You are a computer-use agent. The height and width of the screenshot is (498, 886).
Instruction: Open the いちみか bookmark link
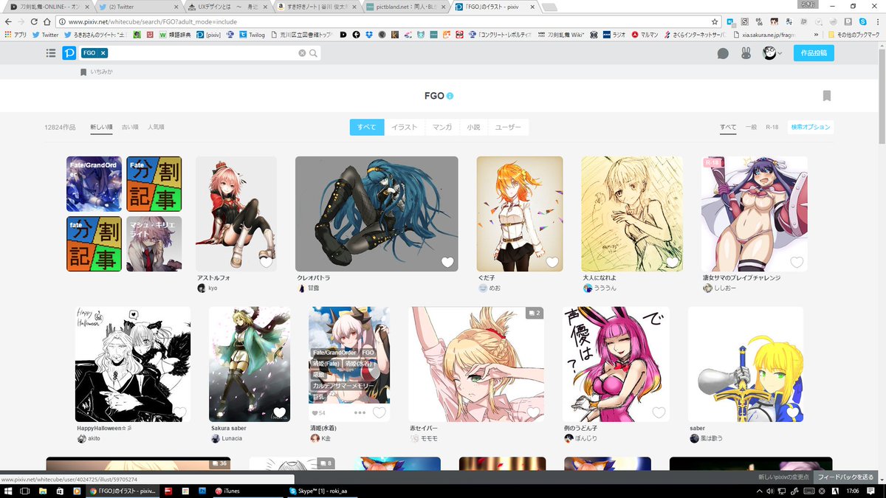pos(97,72)
